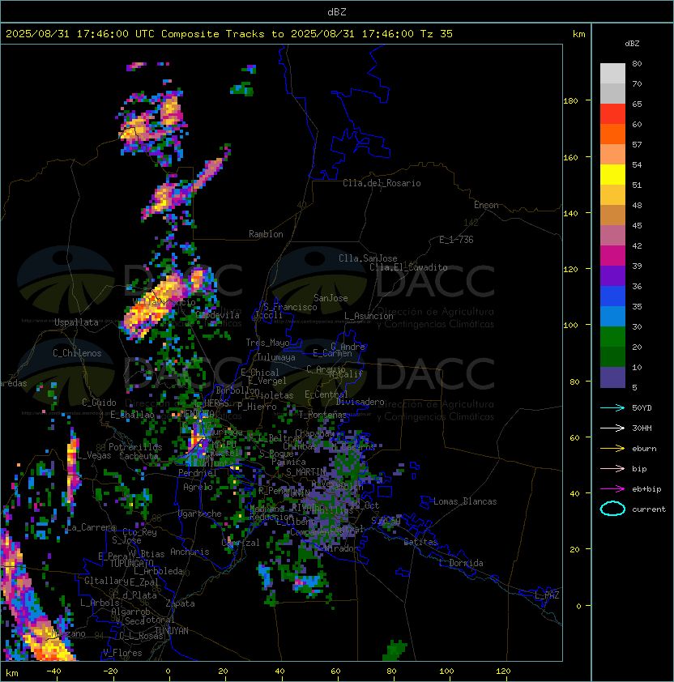This screenshot has width=674, height=682.
Task: Click the 'Zapata' map label
Action: click(180, 603)
